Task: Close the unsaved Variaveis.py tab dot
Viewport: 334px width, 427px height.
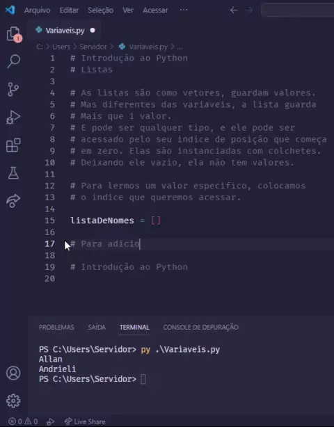Action: pos(93,30)
